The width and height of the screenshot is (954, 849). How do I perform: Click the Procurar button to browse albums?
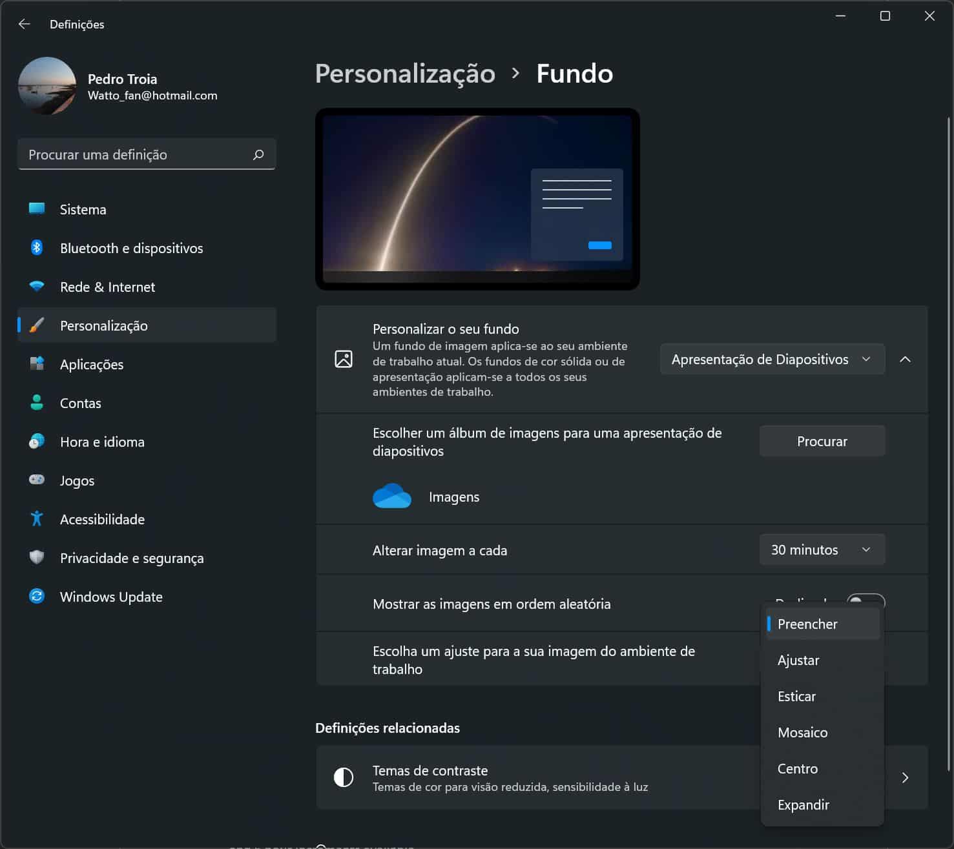pos(822,442)
